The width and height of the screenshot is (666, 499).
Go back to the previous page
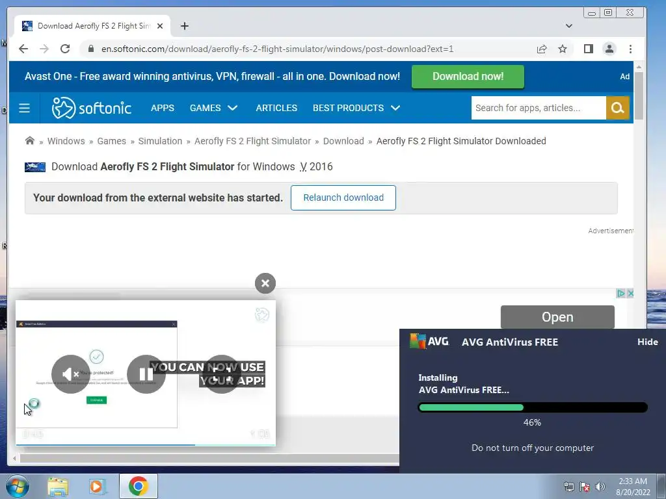[23, 49]
